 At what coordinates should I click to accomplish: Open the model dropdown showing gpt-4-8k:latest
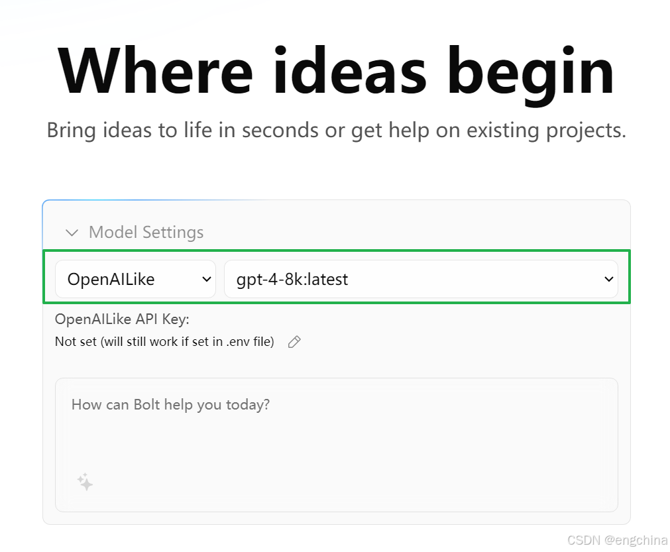click(x=421, y=279)
